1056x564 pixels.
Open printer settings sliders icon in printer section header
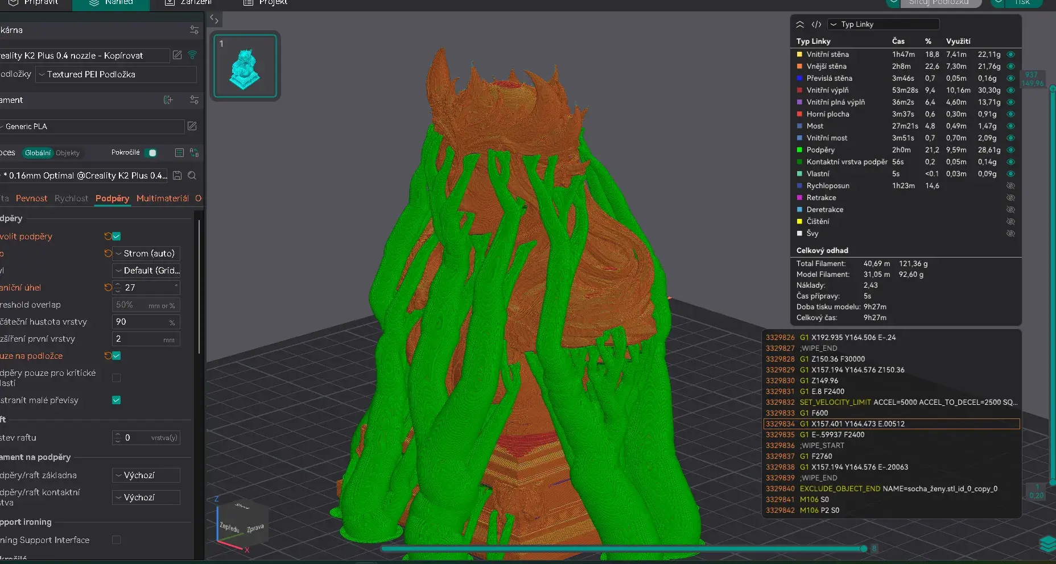pos(194,30)
